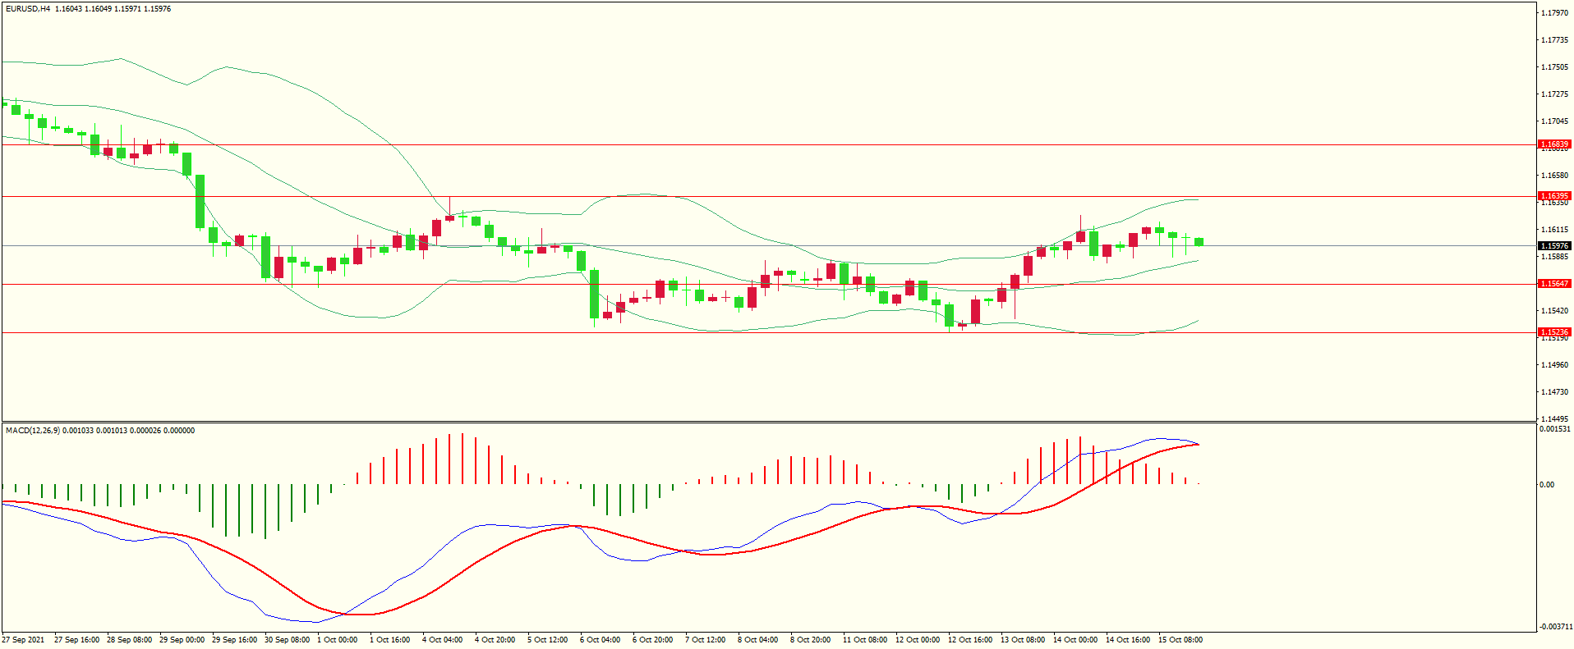Click the black 1.15976 current price tag
1574x649 pixels.
[x=1553, y=246]
